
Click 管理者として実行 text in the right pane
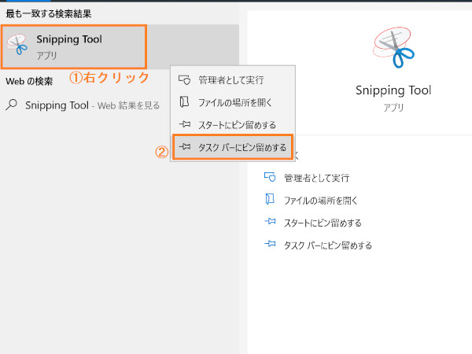point(317,178)
